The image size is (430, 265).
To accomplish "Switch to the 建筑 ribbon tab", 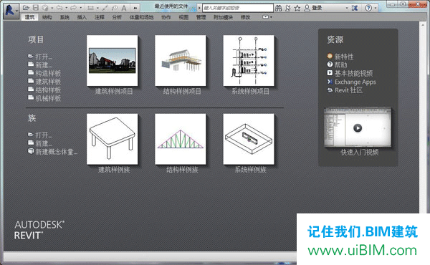I will (29, 17).
